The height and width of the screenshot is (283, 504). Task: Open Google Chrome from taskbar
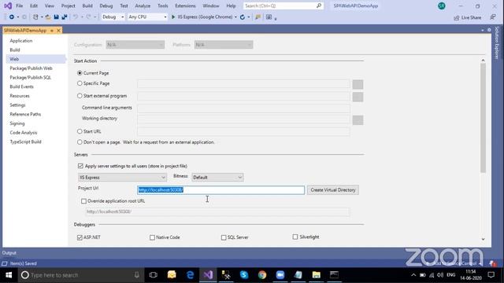pos(262,275)
